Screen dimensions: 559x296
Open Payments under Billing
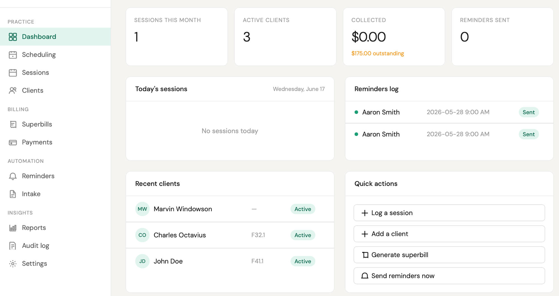pos(55,142)
